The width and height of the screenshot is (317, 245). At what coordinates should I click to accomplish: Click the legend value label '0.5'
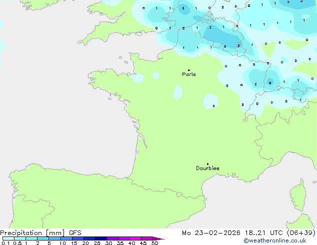17,243
